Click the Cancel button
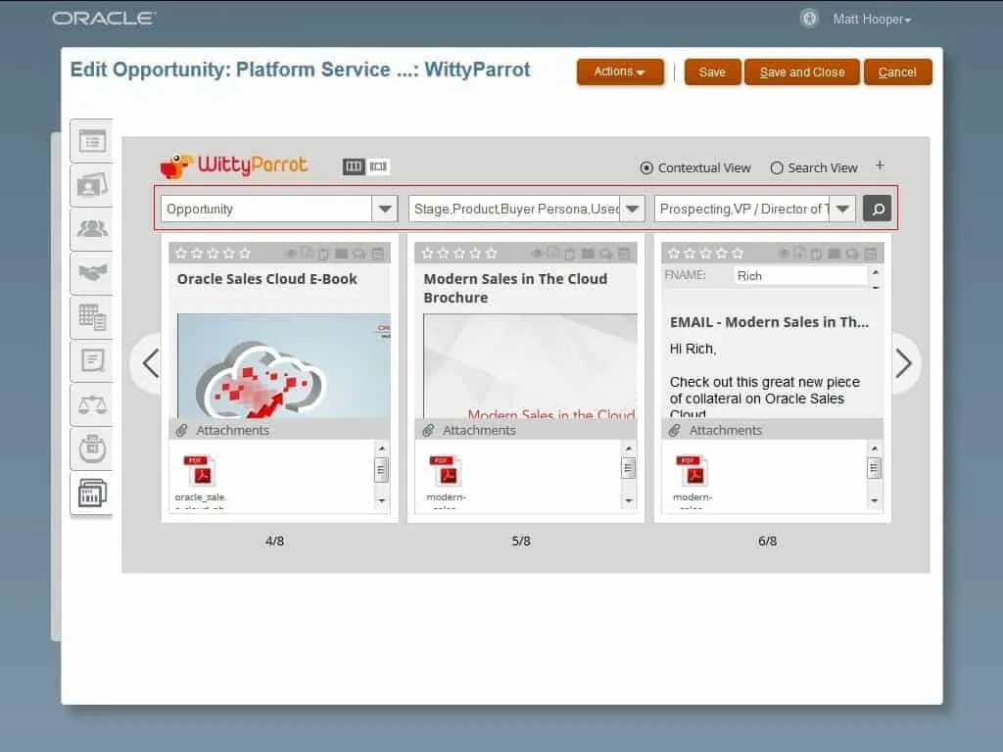Screen dimensions: 1003x752 coord(897,72)
